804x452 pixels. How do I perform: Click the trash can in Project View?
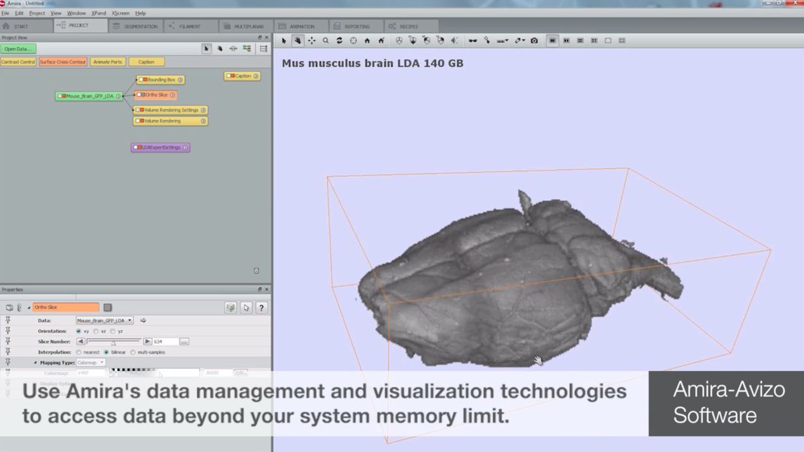click(256, 271)
